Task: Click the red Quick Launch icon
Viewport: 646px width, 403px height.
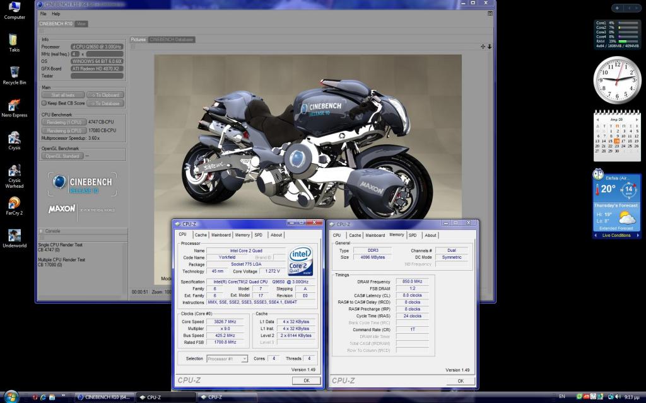Action: pos(35,397)
